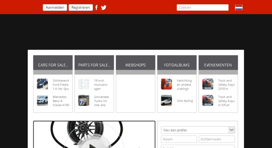The height and width of the screenshot is (148, 272).
Task: Open the Facebook icon link
Action: tap(97, 7)
